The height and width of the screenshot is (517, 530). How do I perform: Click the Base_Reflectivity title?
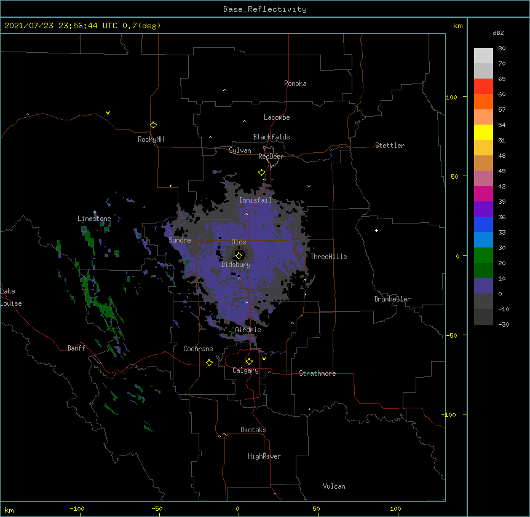[265, 9]
